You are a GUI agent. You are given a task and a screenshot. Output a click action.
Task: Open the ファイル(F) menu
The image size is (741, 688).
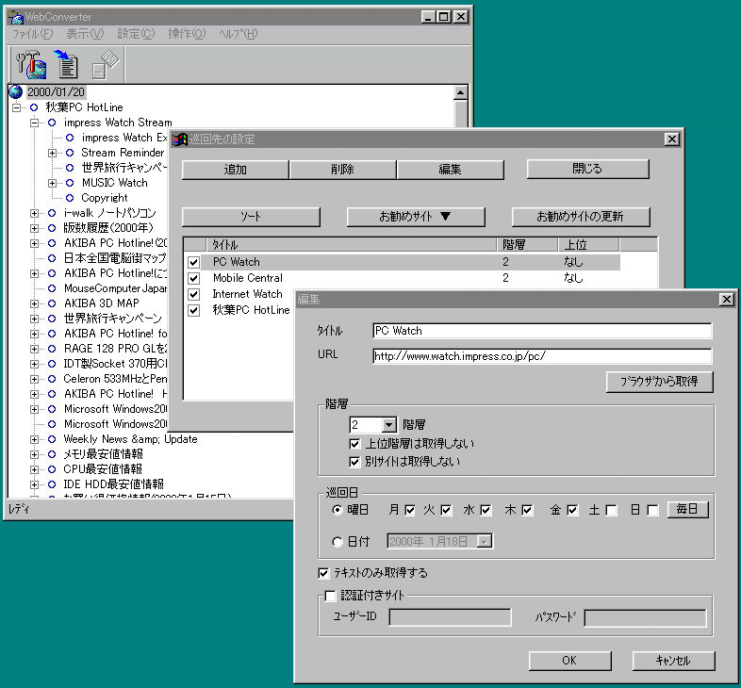[32, 34]
